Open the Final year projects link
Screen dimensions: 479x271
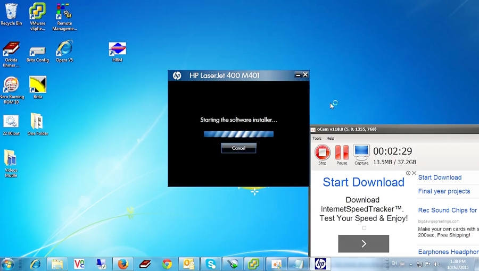pos(444,191)
